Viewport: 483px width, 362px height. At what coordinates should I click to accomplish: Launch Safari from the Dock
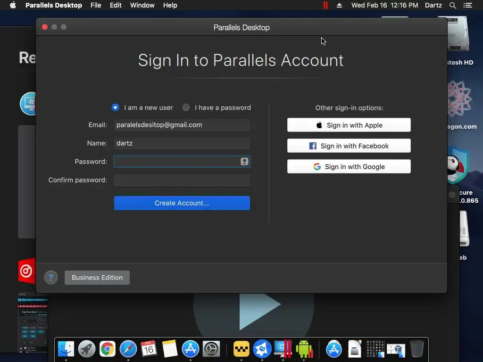[128, 349]
